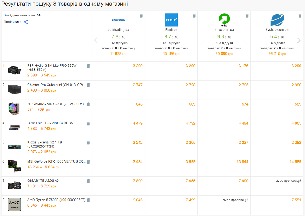This screenshot has width=305, height=216.
Task: Remove Kioxia Exceria G2 1 TB item
Action: (88, 143)
